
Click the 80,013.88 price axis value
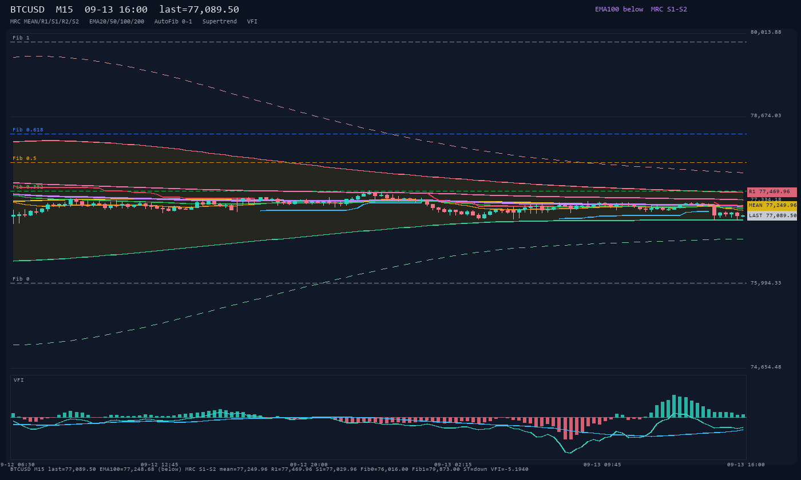pos(766,32)
